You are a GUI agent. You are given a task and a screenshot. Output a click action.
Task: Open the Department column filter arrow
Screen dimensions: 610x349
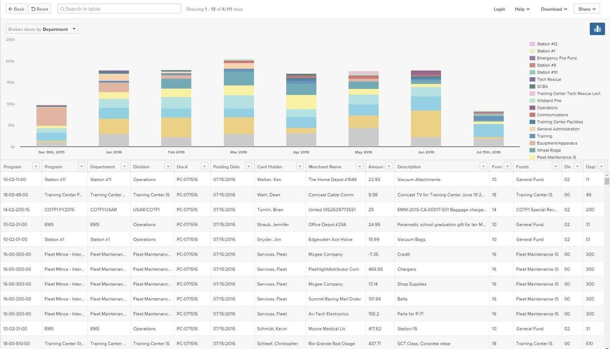(124, 166)
